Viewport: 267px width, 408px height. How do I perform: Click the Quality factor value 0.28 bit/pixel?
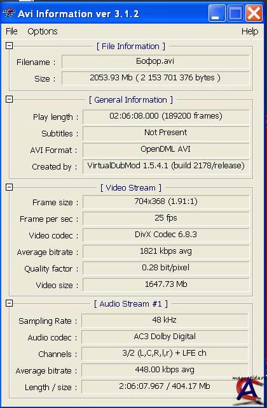click(166, 268)
